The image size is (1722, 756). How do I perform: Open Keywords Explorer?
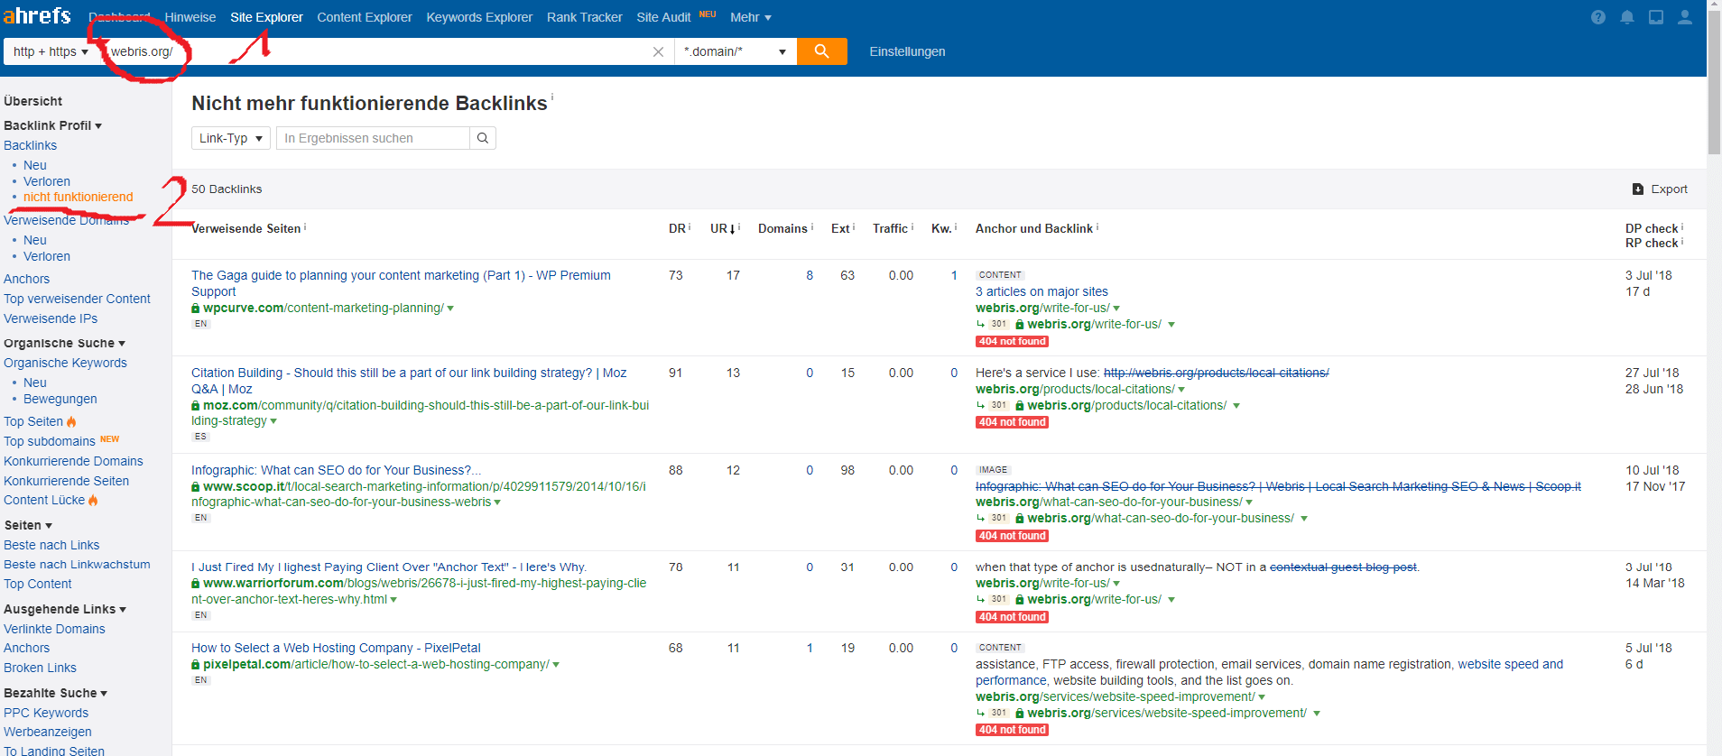(x=479, y=17)
